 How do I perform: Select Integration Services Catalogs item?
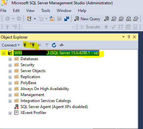(x=46, y=101)
